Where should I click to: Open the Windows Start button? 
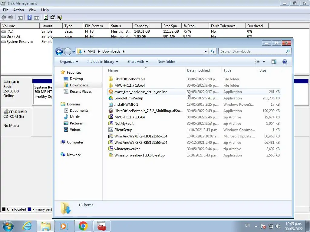pyautogui.click(x=8, y=226)
